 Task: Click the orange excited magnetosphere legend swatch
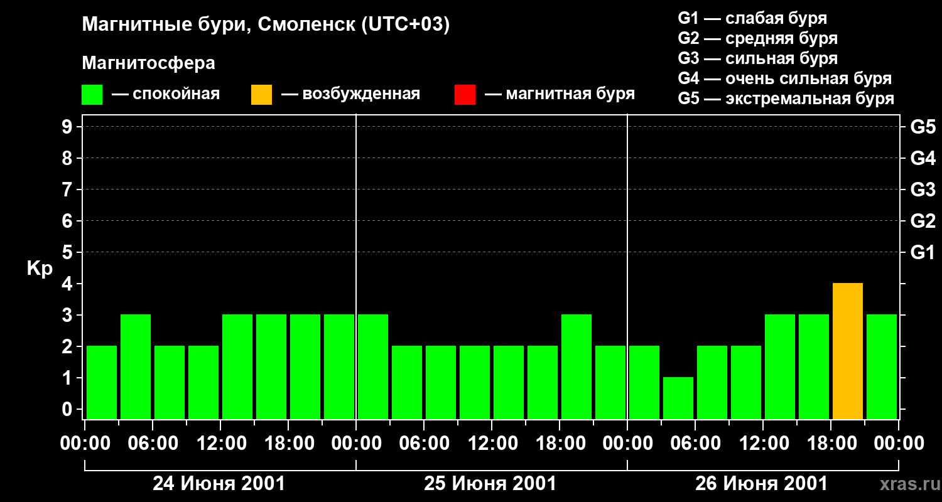(x=261, y=95)
